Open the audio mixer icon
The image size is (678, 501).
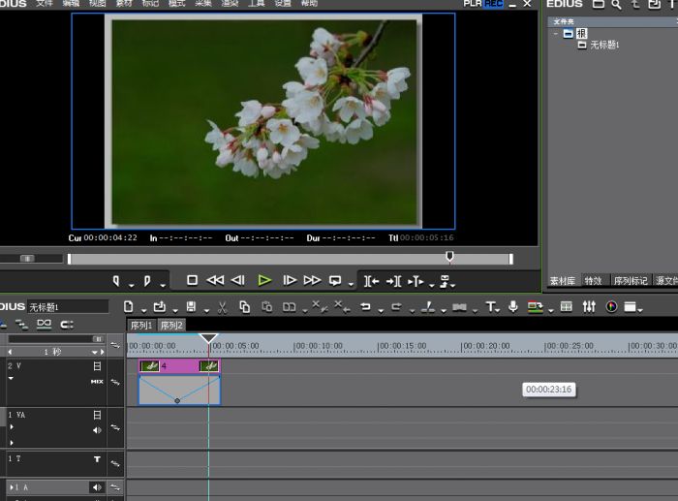coord(589,307)
